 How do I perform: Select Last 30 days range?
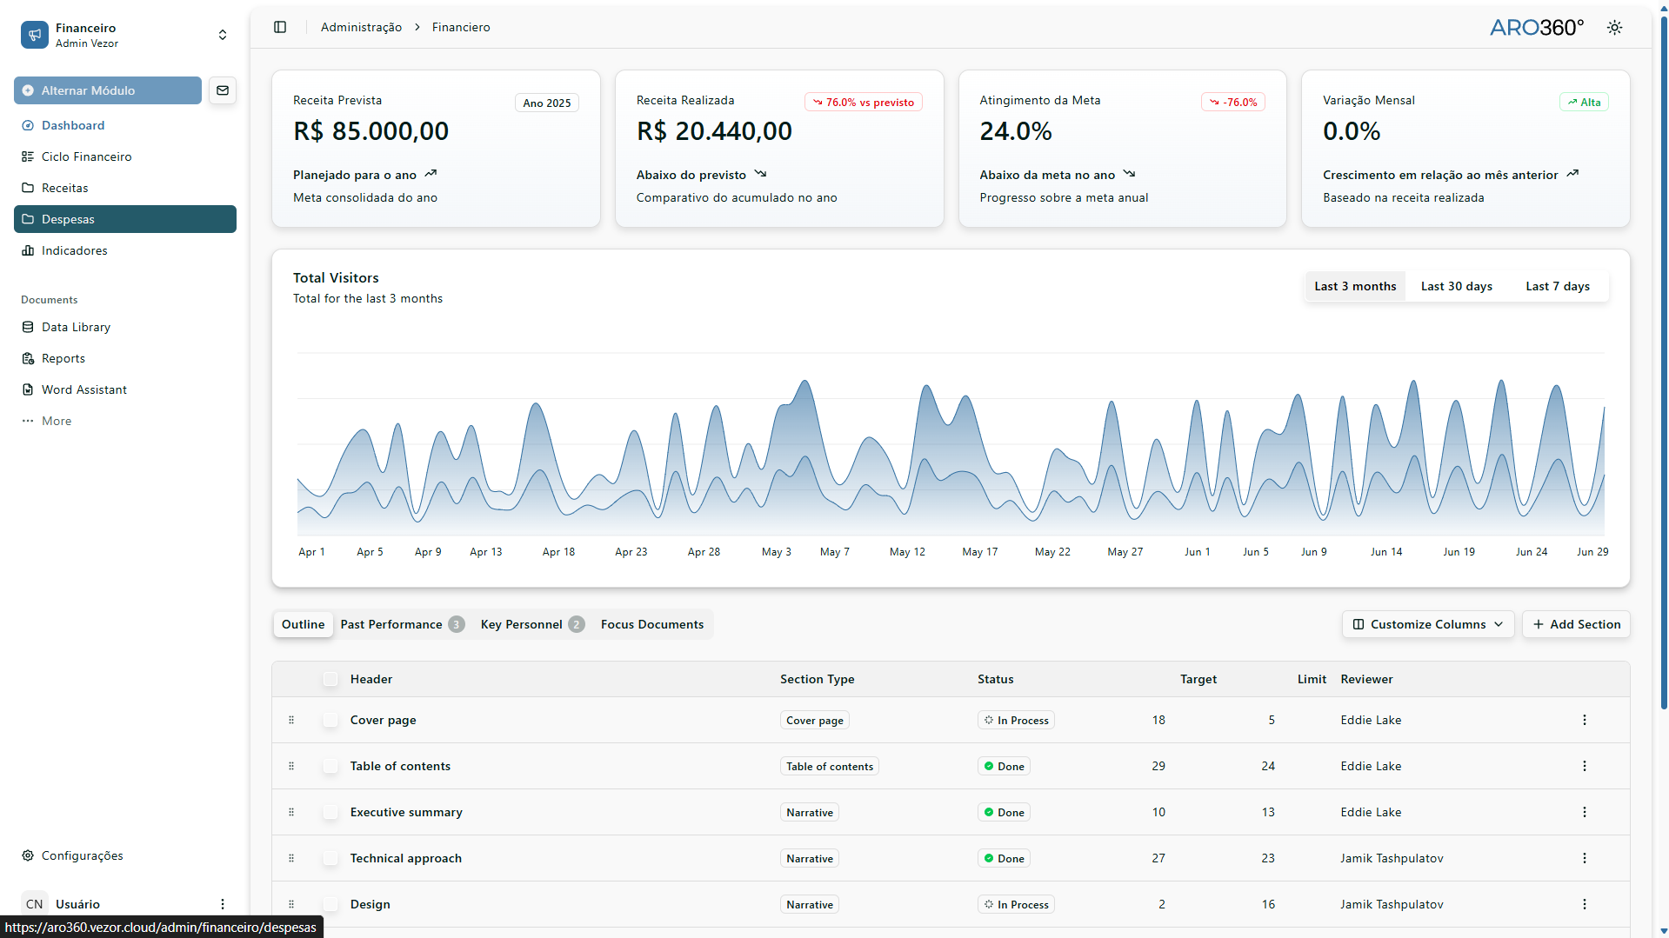[1456, 286]
